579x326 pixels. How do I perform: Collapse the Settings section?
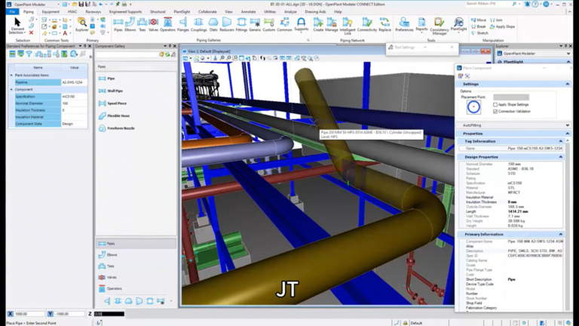point(567,85)
